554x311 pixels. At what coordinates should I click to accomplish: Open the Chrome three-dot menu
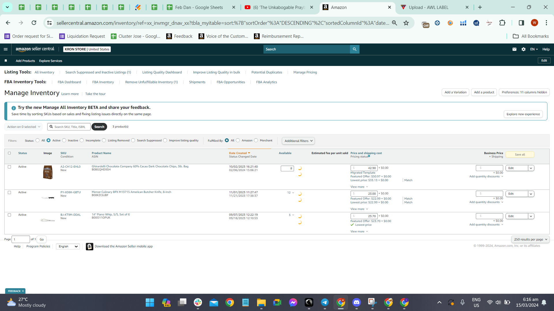(x=546, y=23)
